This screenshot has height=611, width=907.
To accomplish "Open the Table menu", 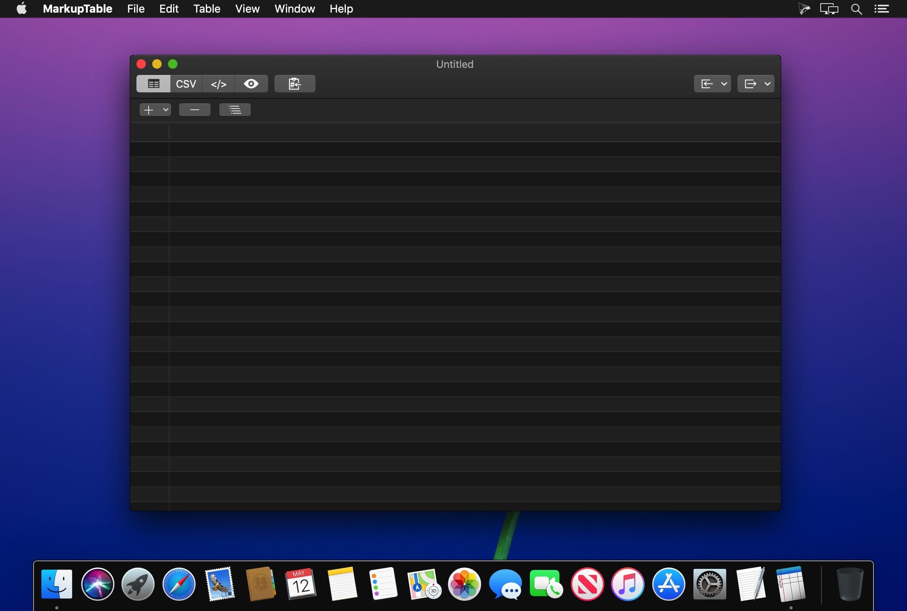I will tap(207, 9).
